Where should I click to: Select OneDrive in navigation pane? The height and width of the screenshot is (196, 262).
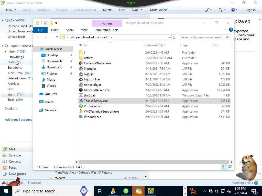click(51, 94)
